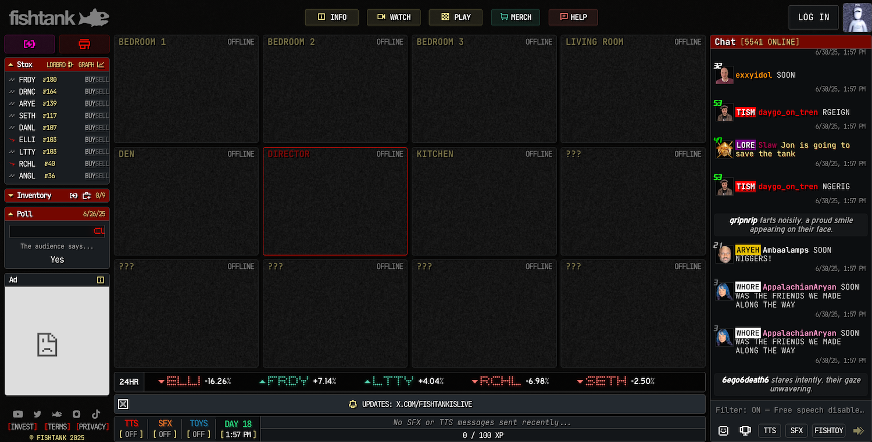Sell DRNC stock
This screenshot has height=442, width=872.
[102, 92]
